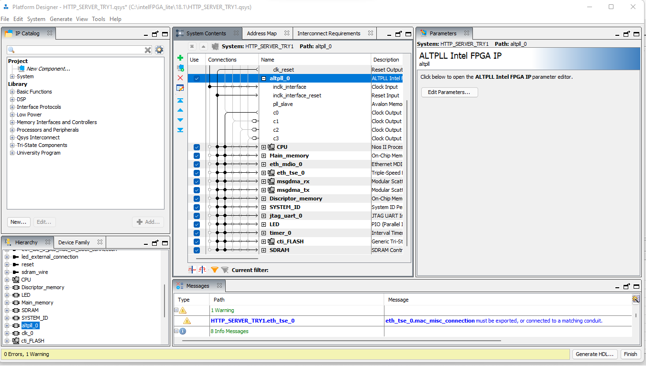Viewport: 646px width, 366px height.
Task: Click the gray clear filter funnel icon
Action: click(x=225, y=270)
